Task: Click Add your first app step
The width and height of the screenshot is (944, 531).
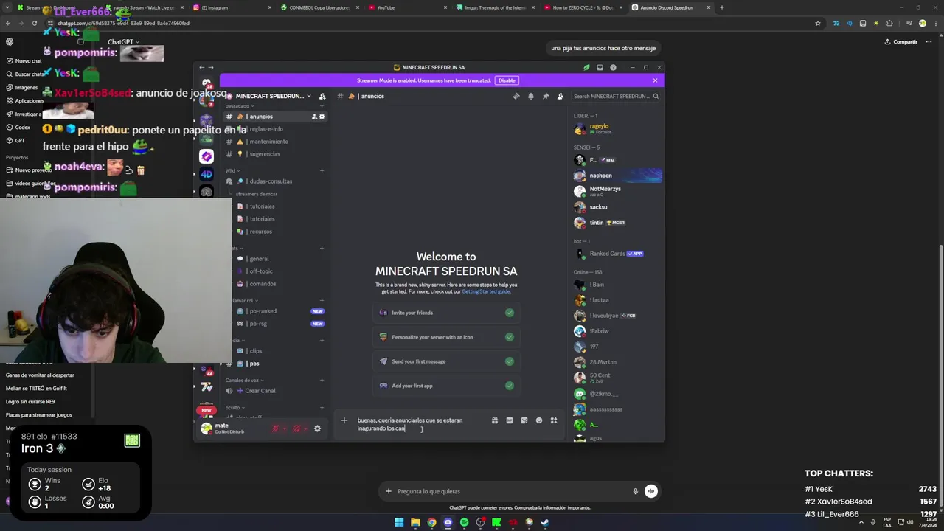Action: click(x=446, y=386)
